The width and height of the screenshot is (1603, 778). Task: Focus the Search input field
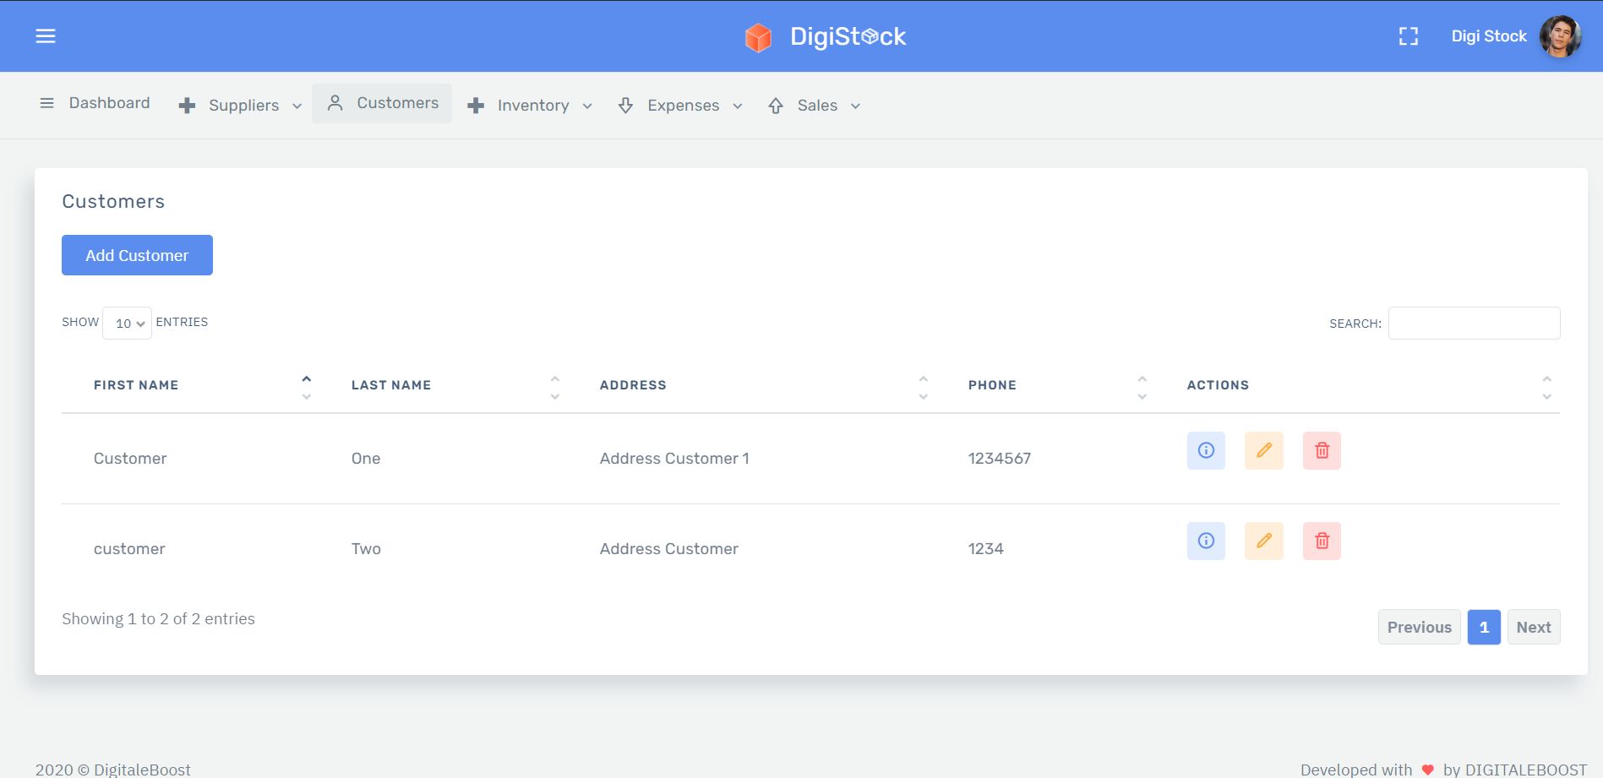tap(1474, 323)
